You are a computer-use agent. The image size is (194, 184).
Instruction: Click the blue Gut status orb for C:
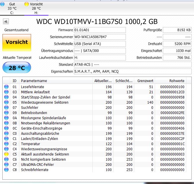[2, 4]
